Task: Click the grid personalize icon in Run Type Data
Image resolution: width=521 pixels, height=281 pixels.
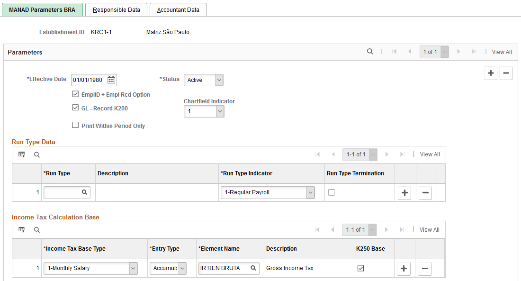Action: [21, 154]
